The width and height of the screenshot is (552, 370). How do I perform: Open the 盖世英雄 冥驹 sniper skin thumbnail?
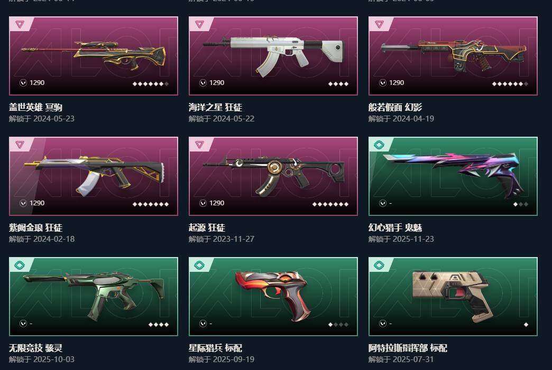[x=93, y=55]
